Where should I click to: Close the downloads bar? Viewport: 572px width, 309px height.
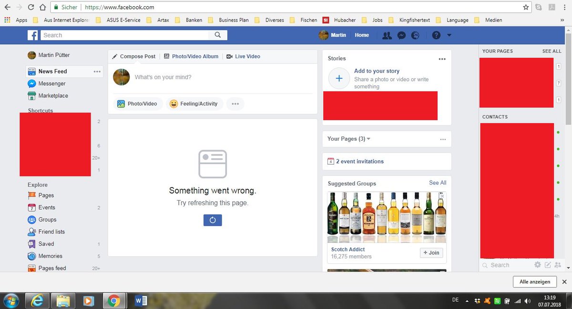(x=564, y=282)
